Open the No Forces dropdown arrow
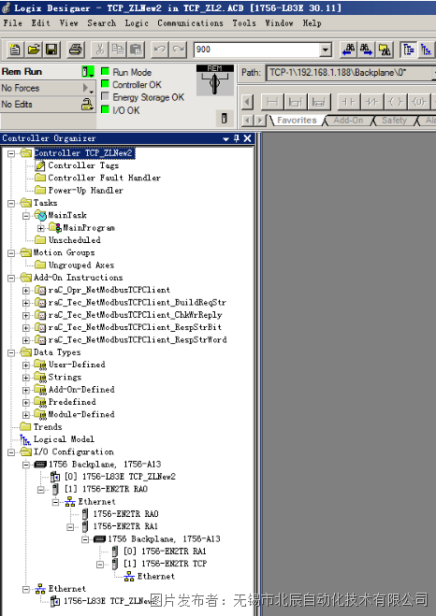The image size is (436, 616). 87,88
